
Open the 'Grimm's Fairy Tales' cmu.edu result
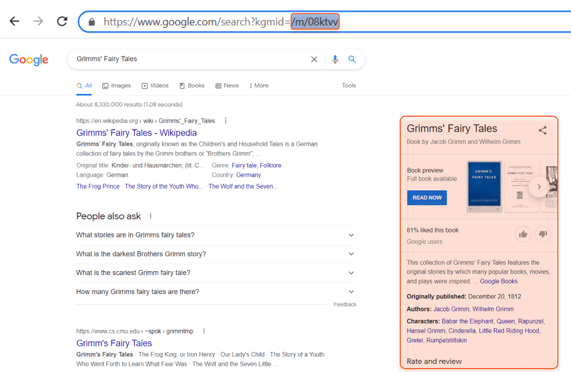(114, 344)
